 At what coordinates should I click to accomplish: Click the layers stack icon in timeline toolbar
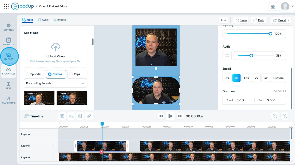[x=62, y=116]
